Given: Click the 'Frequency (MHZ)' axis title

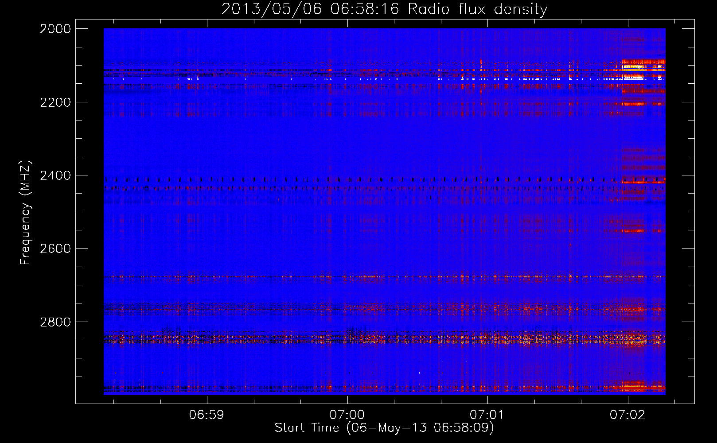Looking at the screenshot, I should pyautogui.click(x=25, y=212).
